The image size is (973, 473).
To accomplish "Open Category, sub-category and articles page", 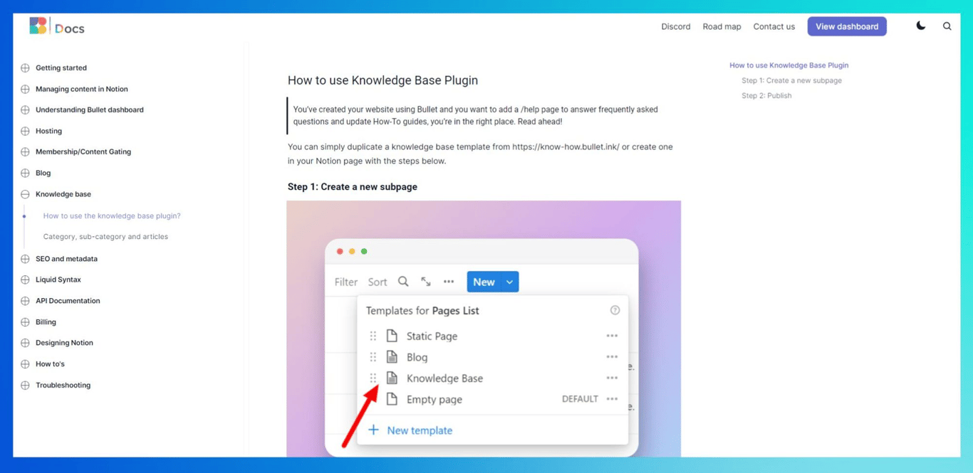I will (105, 237).
